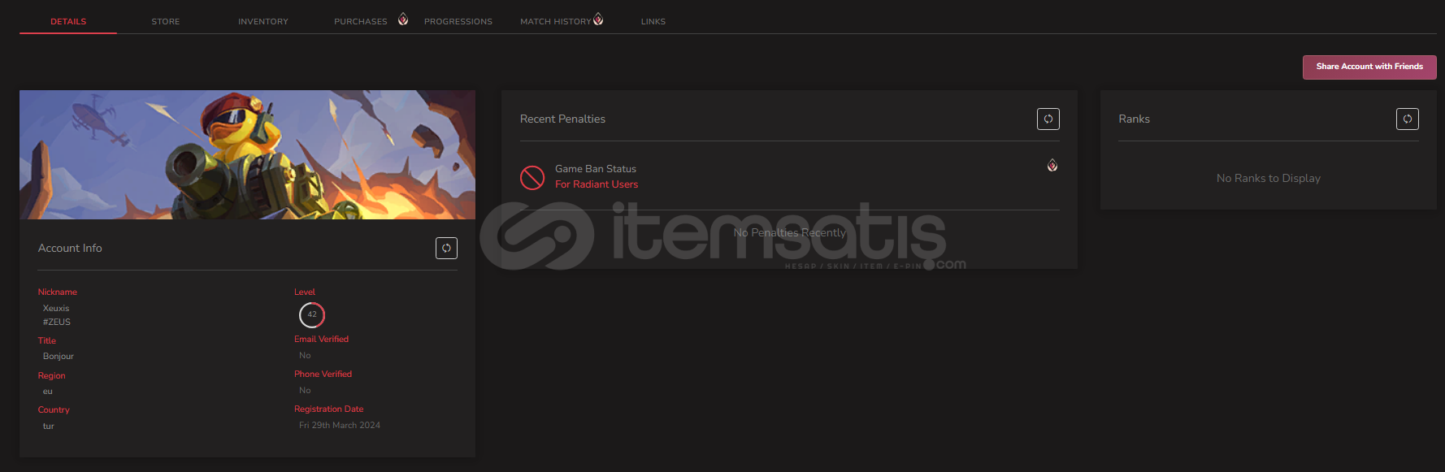Viewport: 1445px width, 472px height.
Task: Select the region value 'eu'
Action: (x=47, y=391)
